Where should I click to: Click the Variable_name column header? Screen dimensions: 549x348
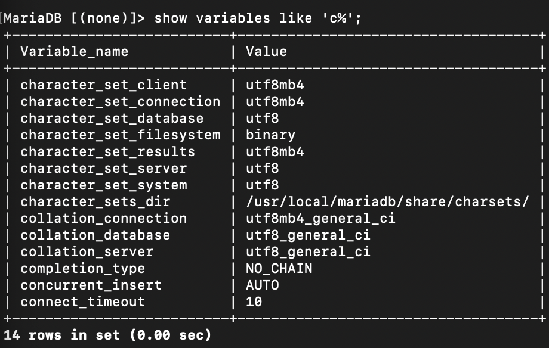pos(74,52)
